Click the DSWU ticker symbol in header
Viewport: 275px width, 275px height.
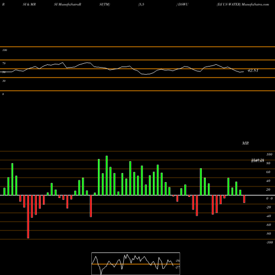(183, 4)
